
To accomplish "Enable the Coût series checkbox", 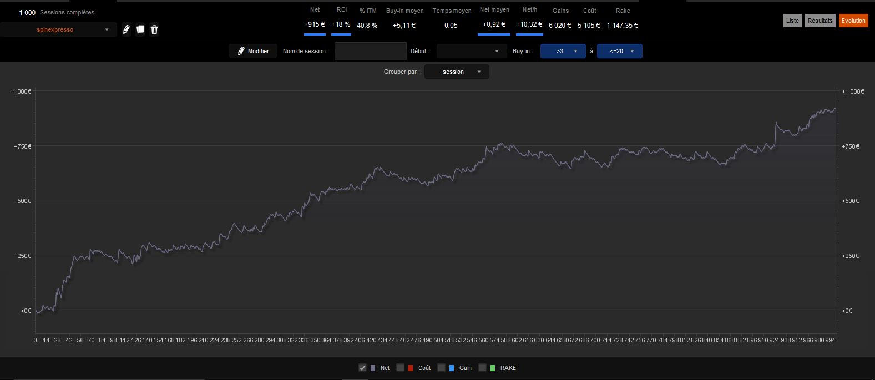I will (x=400, y=368).
